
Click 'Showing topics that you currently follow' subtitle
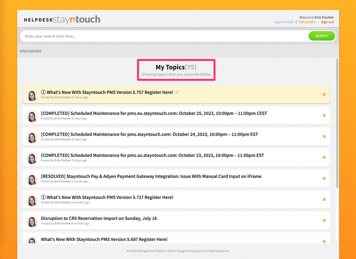tap(176, 74)
